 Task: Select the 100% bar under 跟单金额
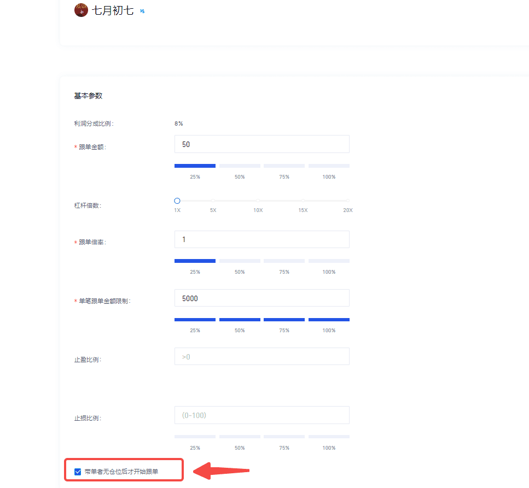click(x=329, y=166)
